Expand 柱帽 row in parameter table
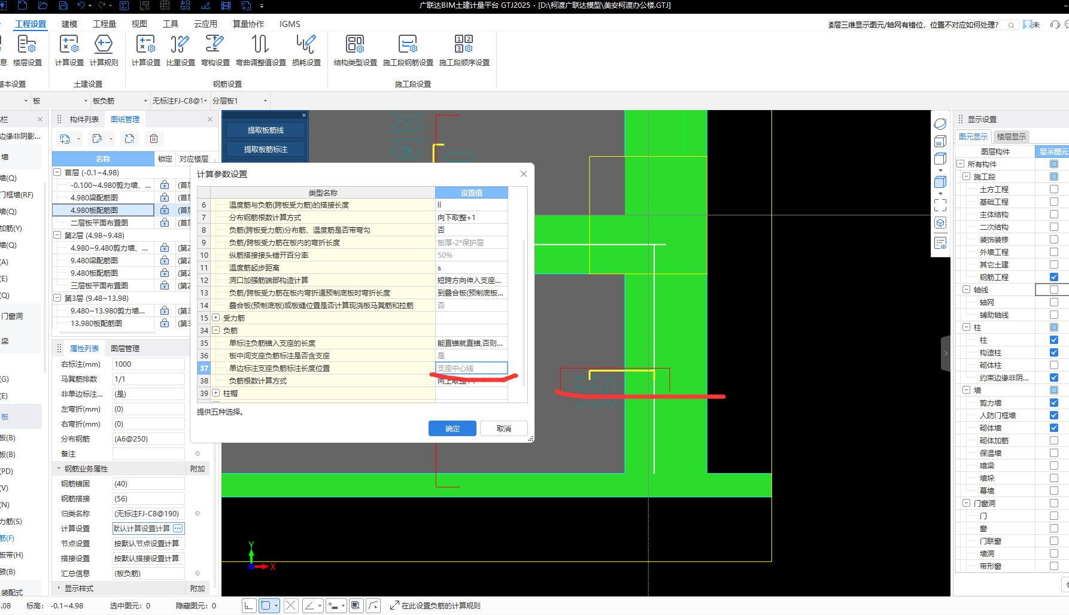Viewport: 1069px width, 615px height. point(216,393)
